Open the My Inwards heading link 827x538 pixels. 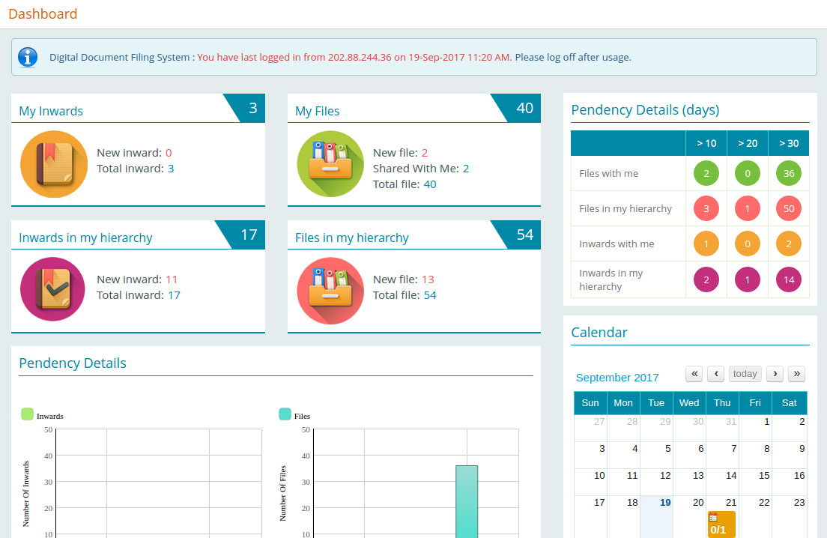[x=51, y=111]
